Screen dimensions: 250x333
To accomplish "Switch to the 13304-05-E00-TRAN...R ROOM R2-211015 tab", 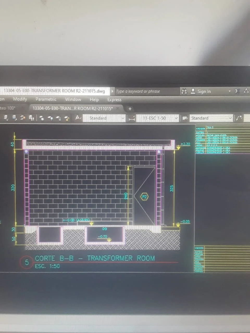I will tap(73, 108).
